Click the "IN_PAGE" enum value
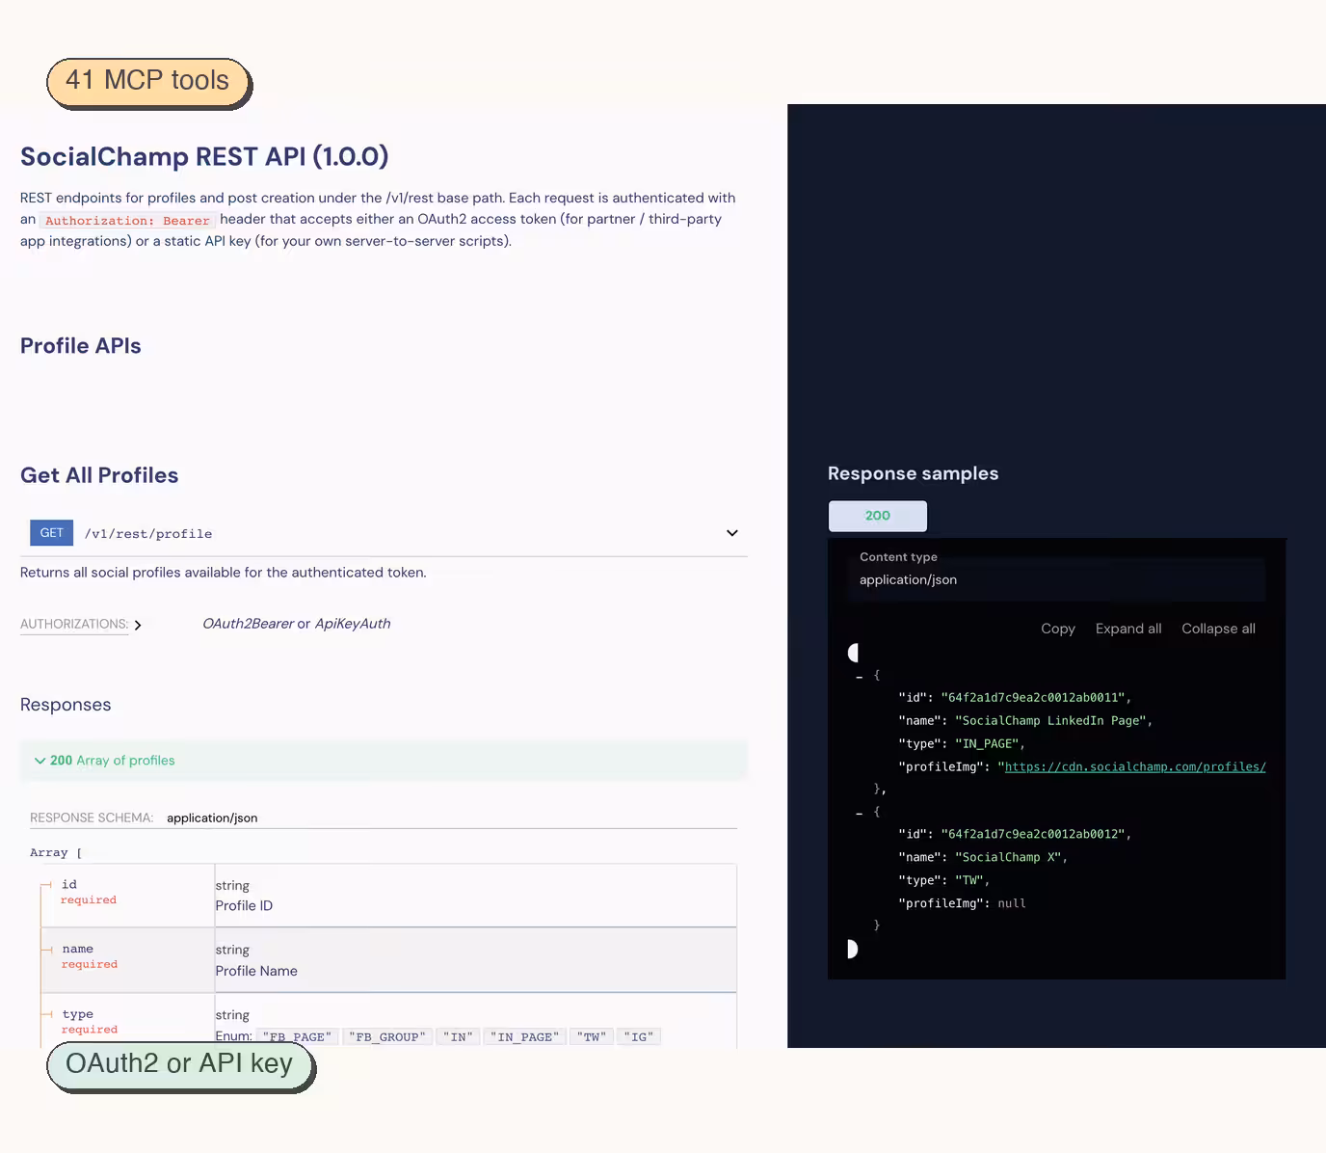 (x=524, y=1037)
